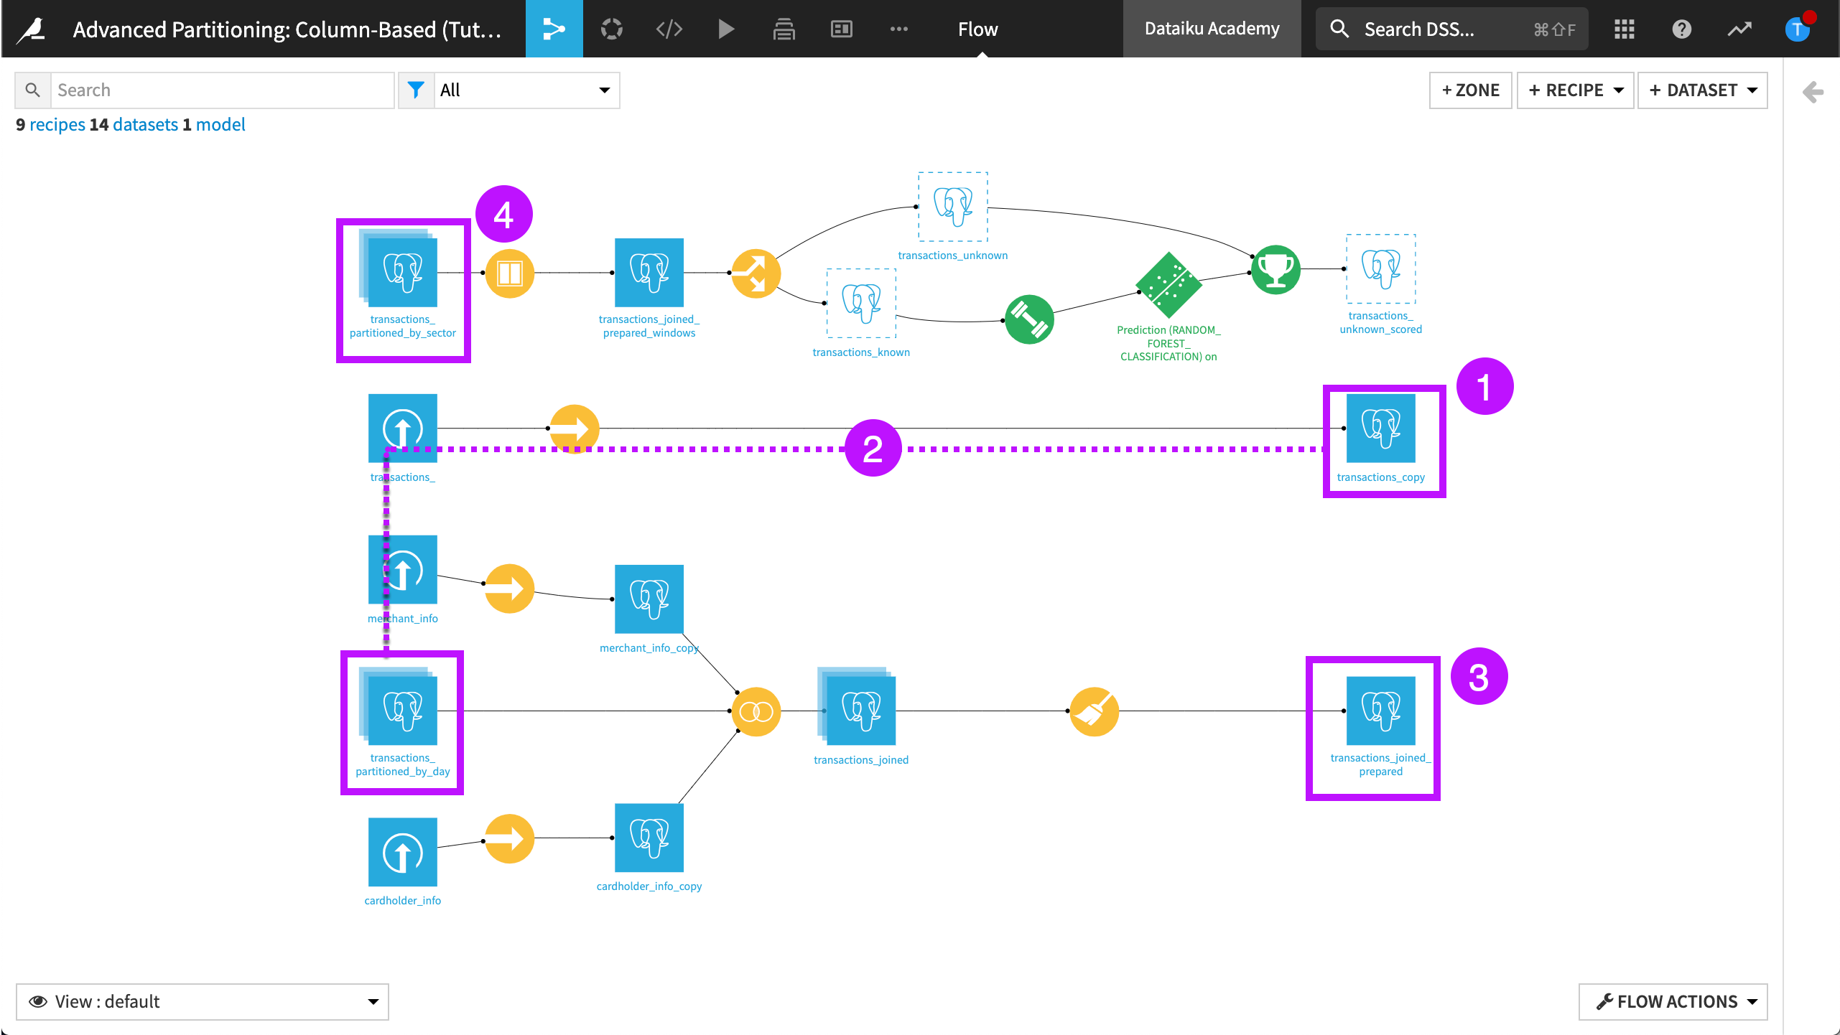Expand the Flow Actions menu
Screen dimensions: 1840x1035
(x=1673, y=1001)
